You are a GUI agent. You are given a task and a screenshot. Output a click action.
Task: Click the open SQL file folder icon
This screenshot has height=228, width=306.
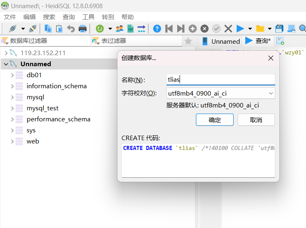click(260, 29)
